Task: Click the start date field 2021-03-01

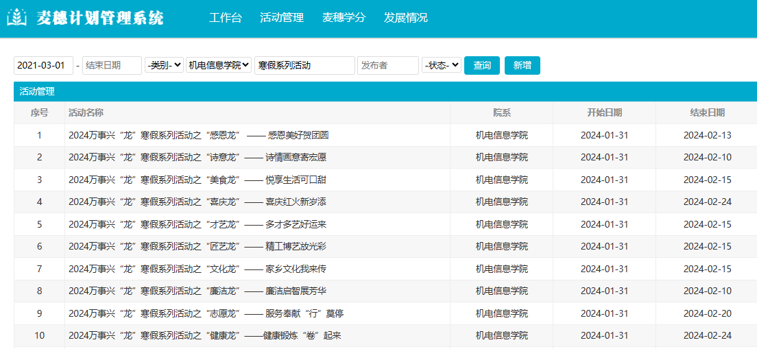Action: click(43, 65)
